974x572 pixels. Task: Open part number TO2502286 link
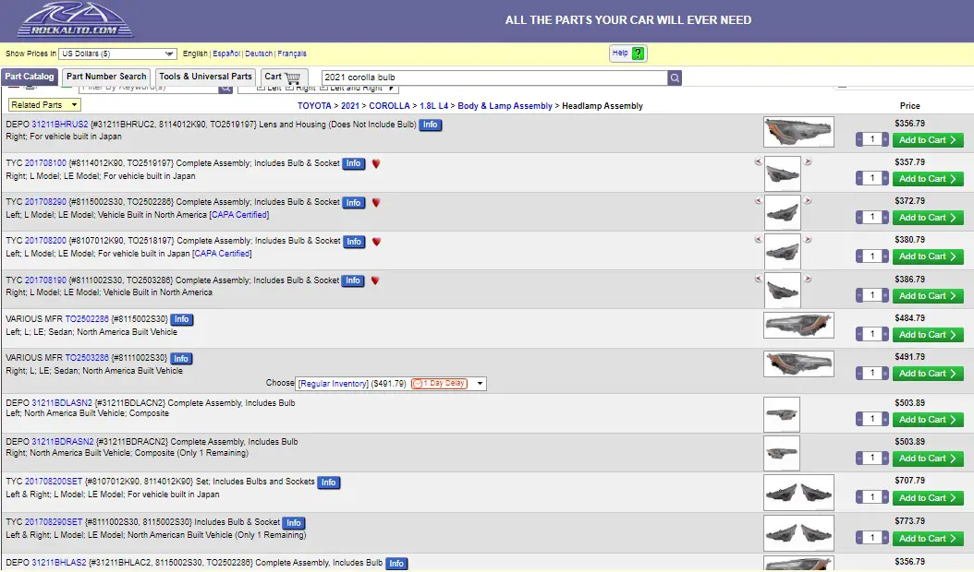pyautogui.click(x=87, y=319)
